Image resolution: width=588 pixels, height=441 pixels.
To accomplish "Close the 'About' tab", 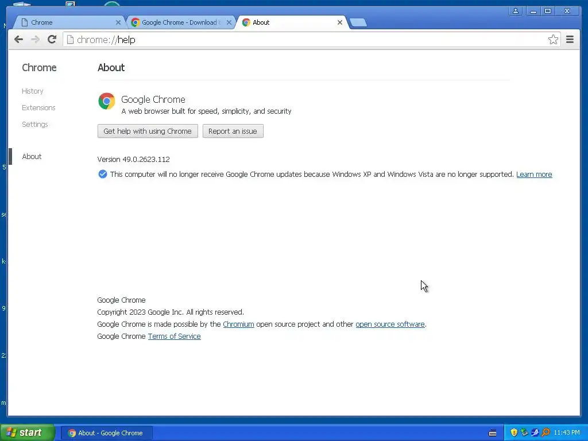I will tap(340, 22).
